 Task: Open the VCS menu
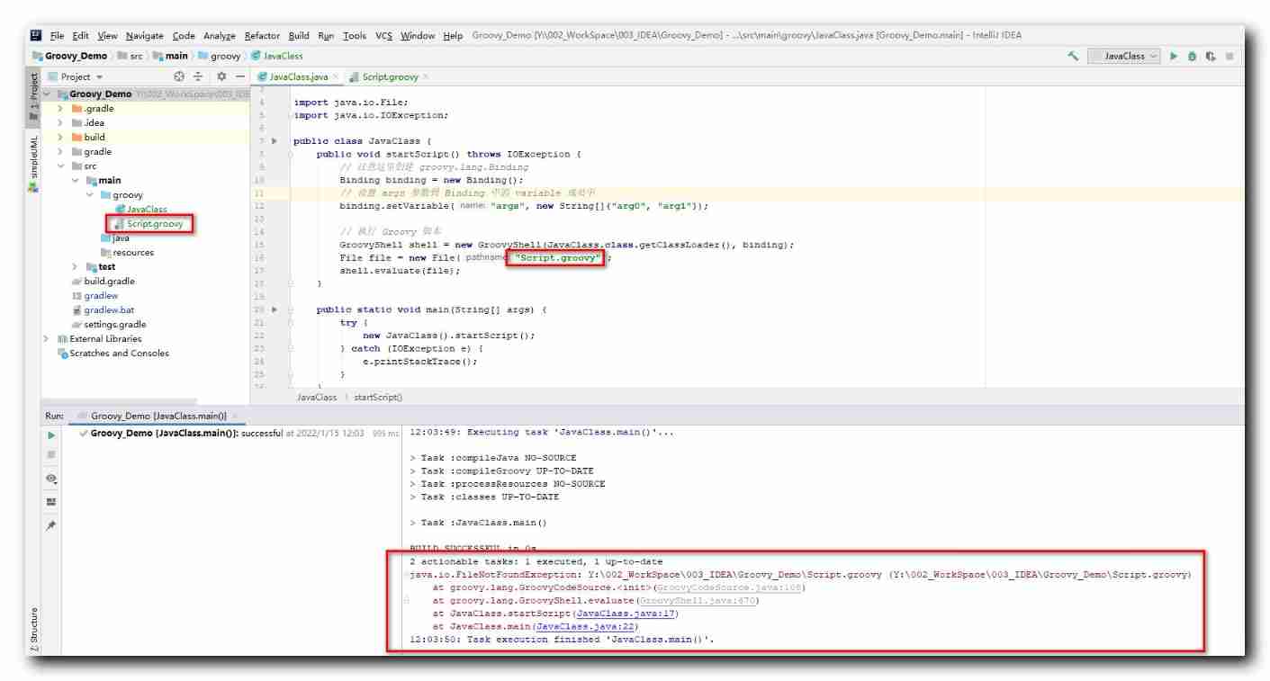coord(383,35)
